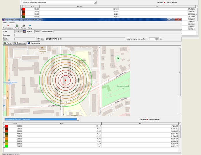The width and height of the screenshot is (201, 155).
Task: Open the Помощь menu
Action: [x=12, y=22]
